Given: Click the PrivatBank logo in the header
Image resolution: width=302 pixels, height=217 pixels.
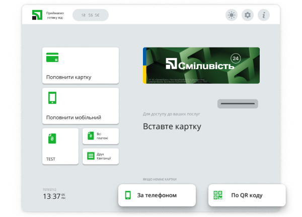Looking at the screenshot, I should pos(37,15).
